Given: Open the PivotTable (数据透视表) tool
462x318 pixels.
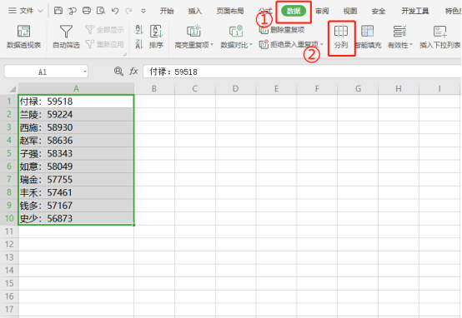Looking at the screenshot, I should tap(23, 37).
